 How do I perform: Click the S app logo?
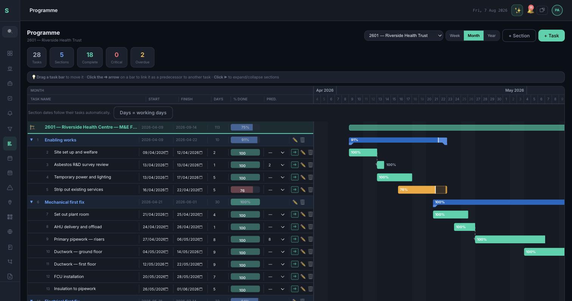tap(7, 11)
